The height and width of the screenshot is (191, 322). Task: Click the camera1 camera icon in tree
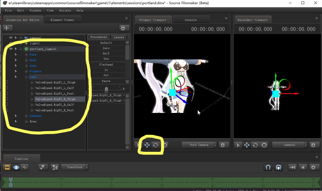click(26, 38)
